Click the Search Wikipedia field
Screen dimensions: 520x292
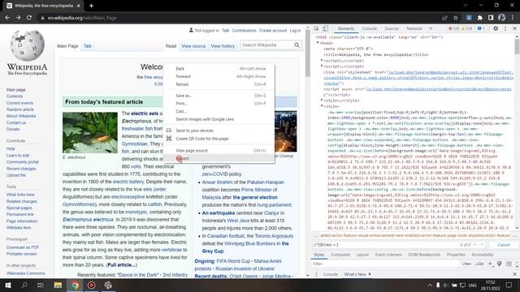(266, 45)
